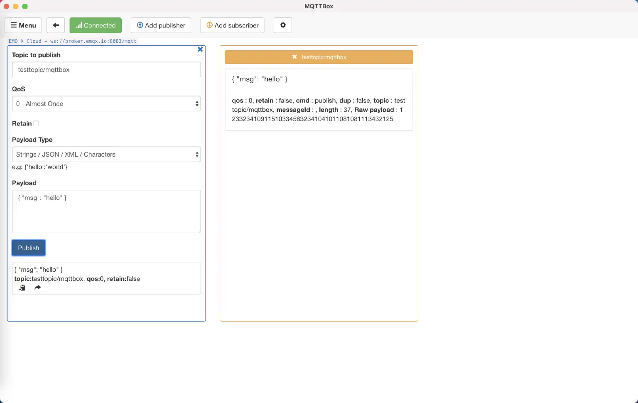Open the hamburger Menu button
638x403 pixels.
[23, 25]
